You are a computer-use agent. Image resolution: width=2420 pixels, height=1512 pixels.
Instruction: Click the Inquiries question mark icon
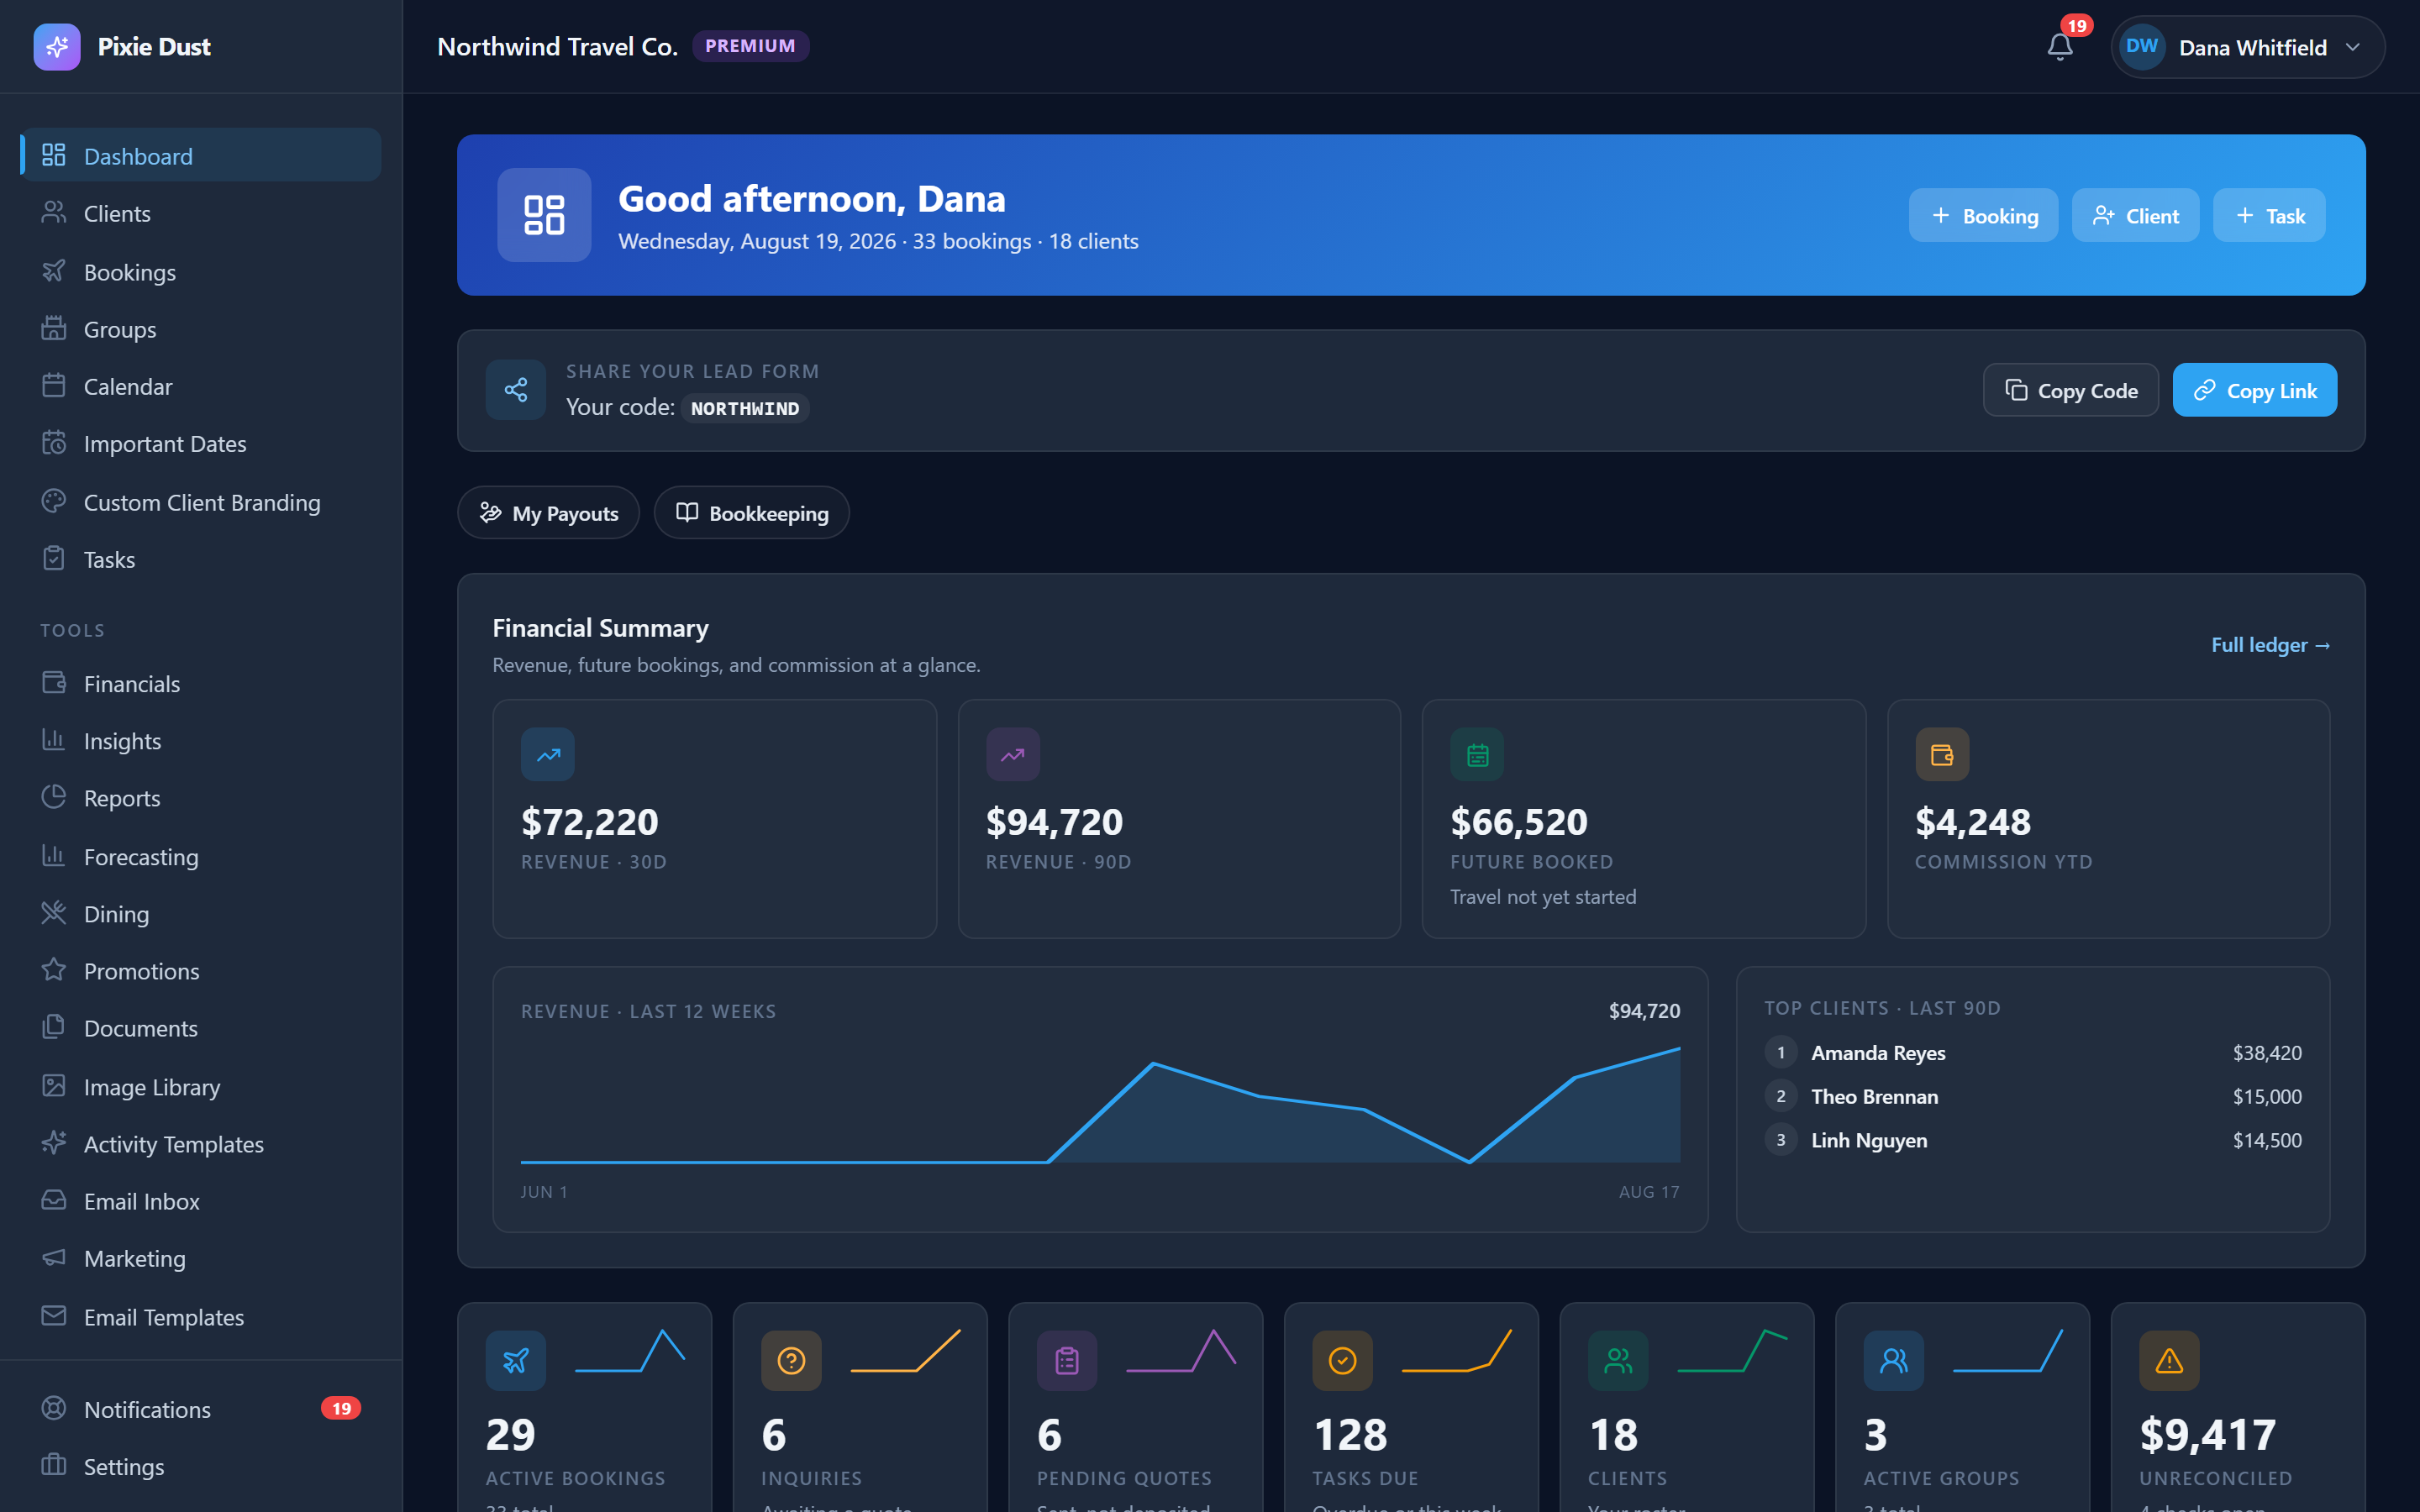791,1361
